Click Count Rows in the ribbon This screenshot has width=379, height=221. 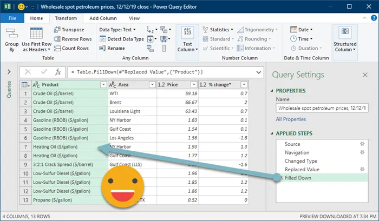(x=71, y=48)
